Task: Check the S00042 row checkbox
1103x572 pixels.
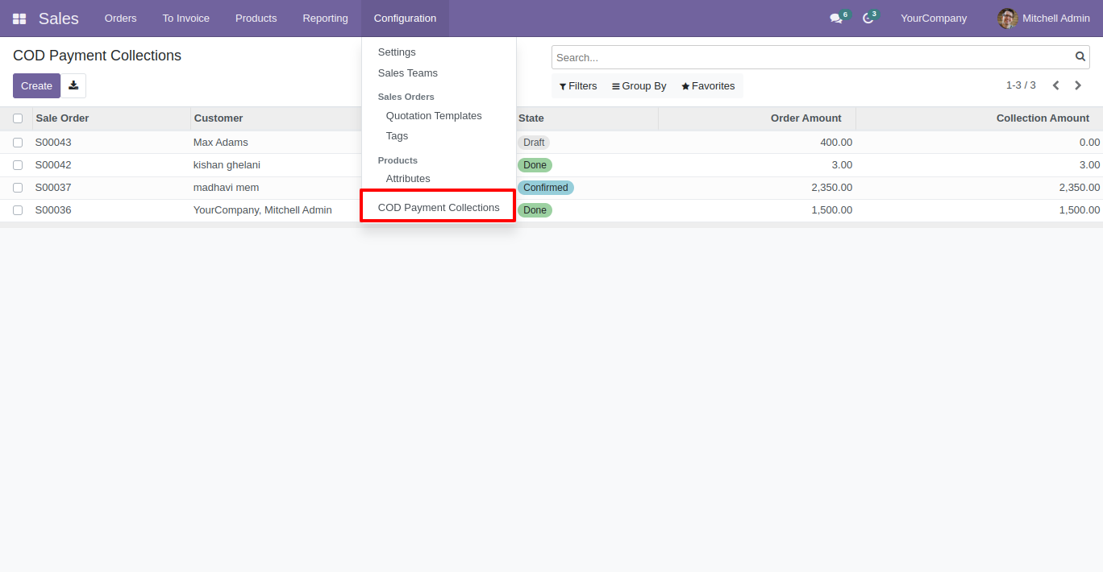Action: [x=18, y=165]
